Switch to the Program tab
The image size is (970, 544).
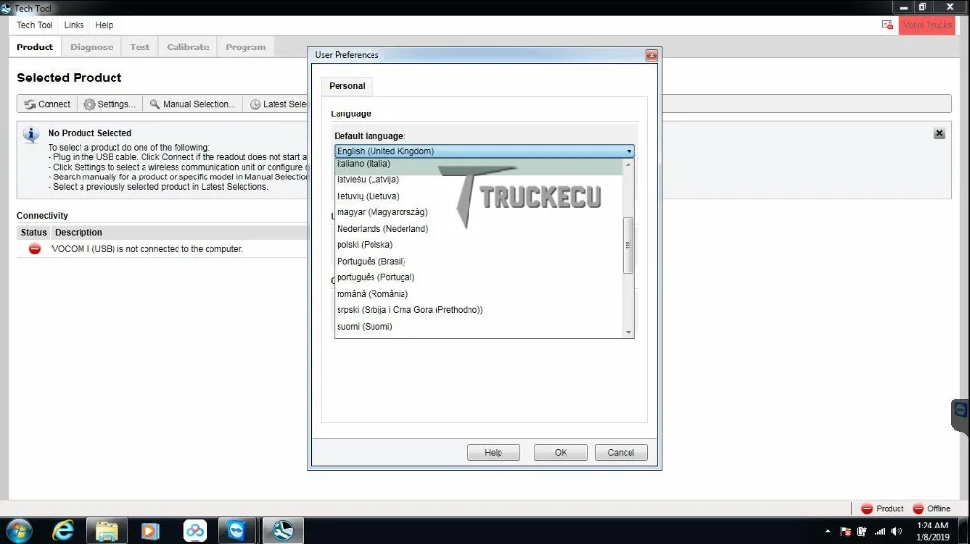pos(245,47)
